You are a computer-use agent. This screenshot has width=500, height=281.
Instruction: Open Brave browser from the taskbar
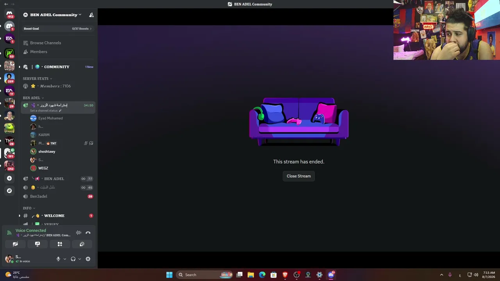(x=285, y=275)
